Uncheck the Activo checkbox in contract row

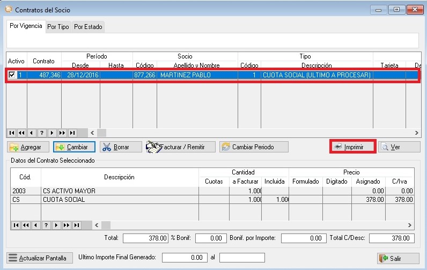[x=12, y=76]
